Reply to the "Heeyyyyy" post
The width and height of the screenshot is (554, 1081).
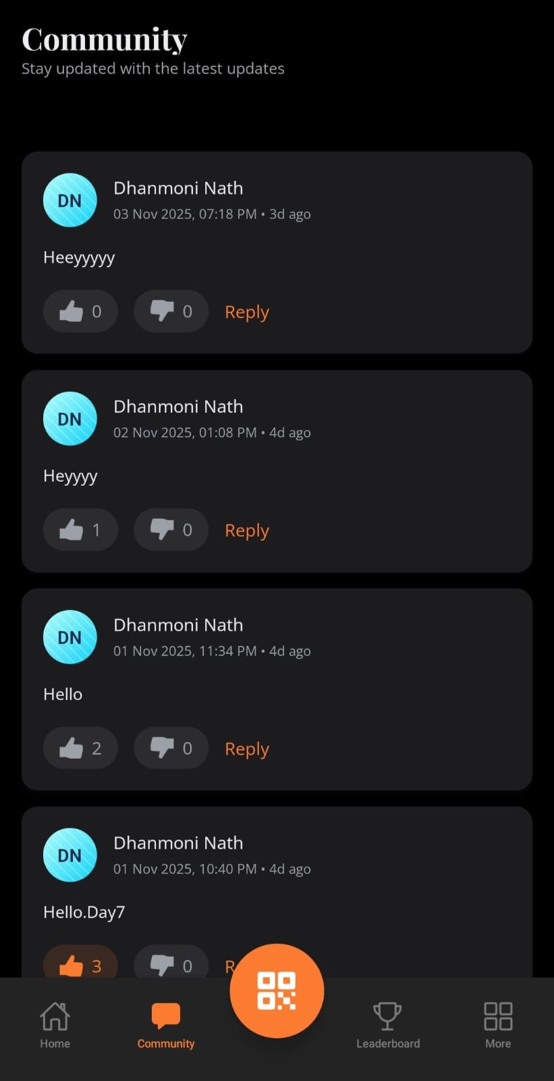pyautogui.click(x=247, y=312)
